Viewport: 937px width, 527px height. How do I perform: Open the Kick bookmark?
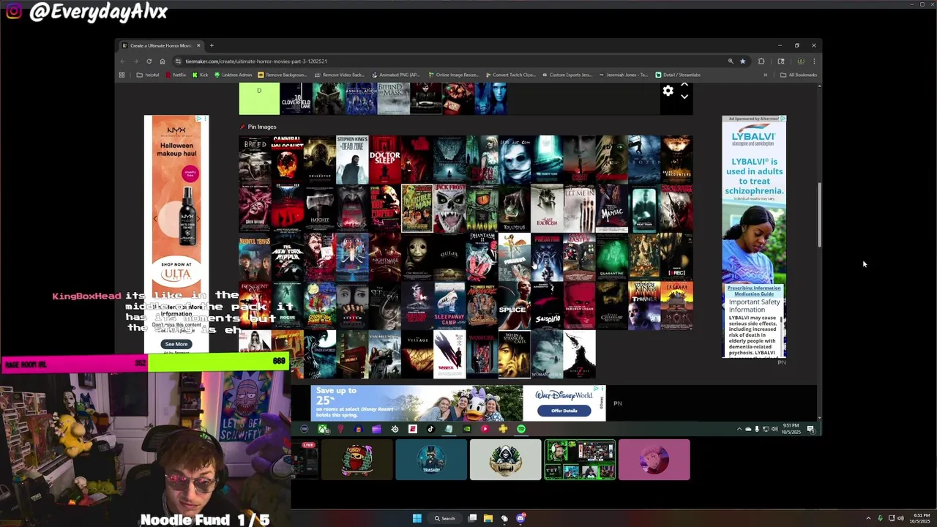point(201,75)
